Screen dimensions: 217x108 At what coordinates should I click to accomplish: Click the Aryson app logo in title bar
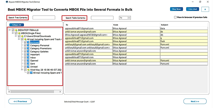pos(7,2)
